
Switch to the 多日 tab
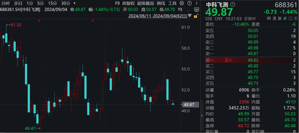(x=18, y=3)
